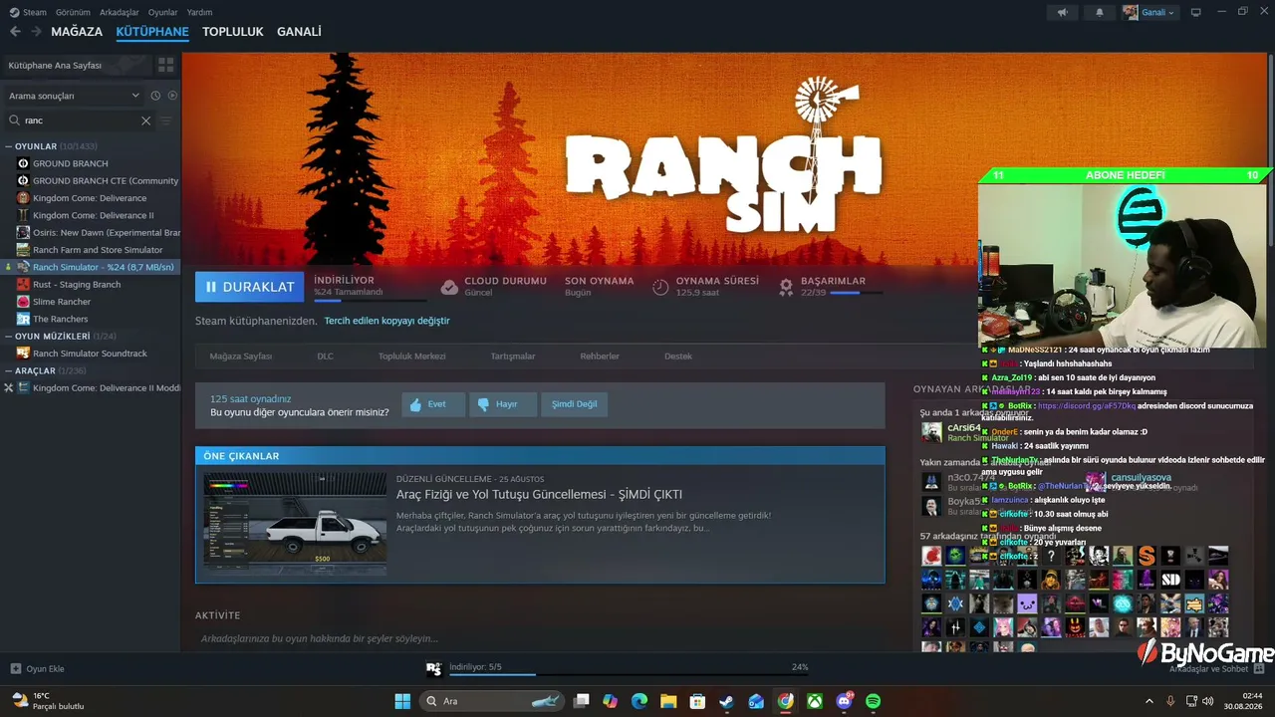Open the Arkadaşlar menu
Viewport: 1275px width, 717px height.
pos(120,12)
